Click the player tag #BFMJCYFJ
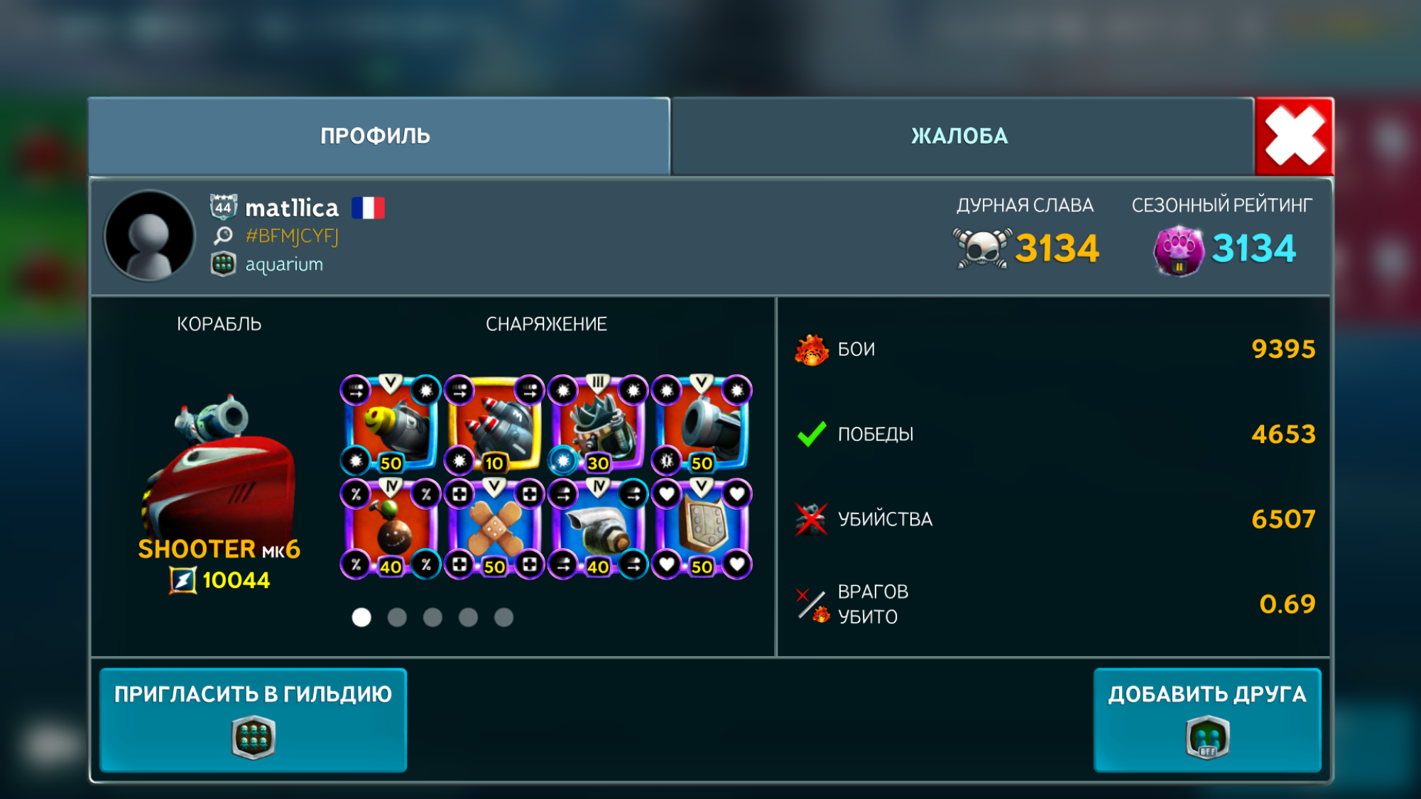The height and width of the screenshot is (799, 1421). click(292, 236)
